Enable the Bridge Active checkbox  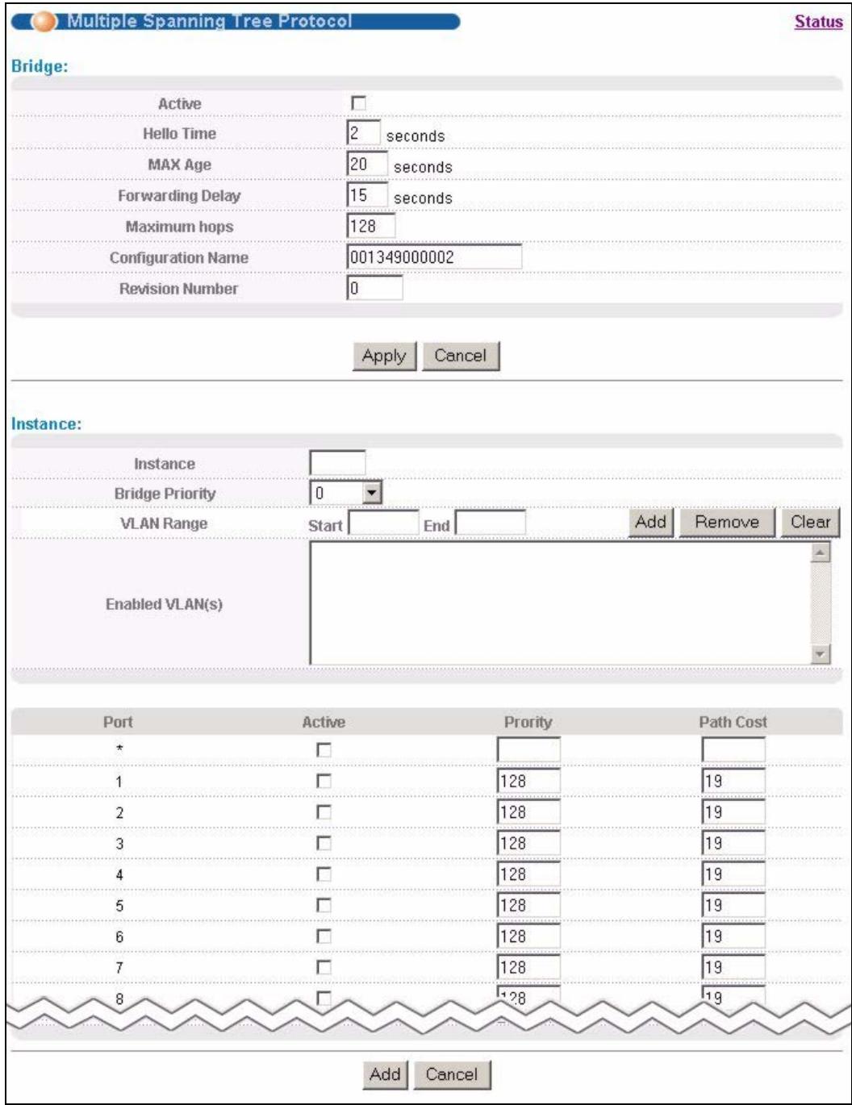pyautogui.click(x=358, y=103)
